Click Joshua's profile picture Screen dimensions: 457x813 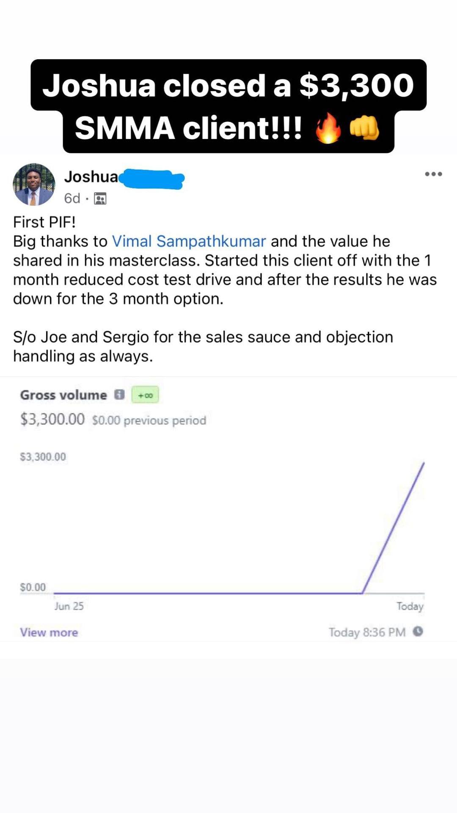[34, 184]
